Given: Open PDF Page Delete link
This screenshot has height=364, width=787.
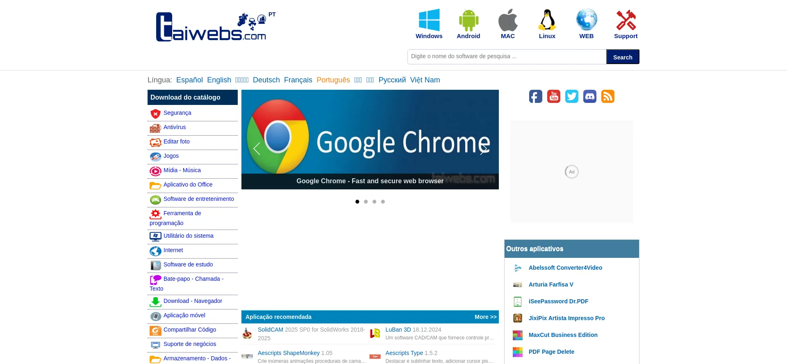Looking at the screenshot, I should pyautogui.click(x=551, y=352).
